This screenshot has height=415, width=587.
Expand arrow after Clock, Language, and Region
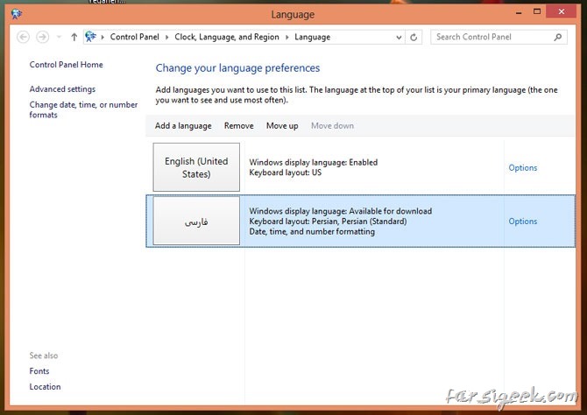(287, 37)
